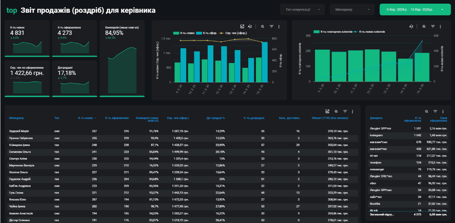Open the Менеджер filter dropdown
455x223 pixels.
click(x=352, y=9)
